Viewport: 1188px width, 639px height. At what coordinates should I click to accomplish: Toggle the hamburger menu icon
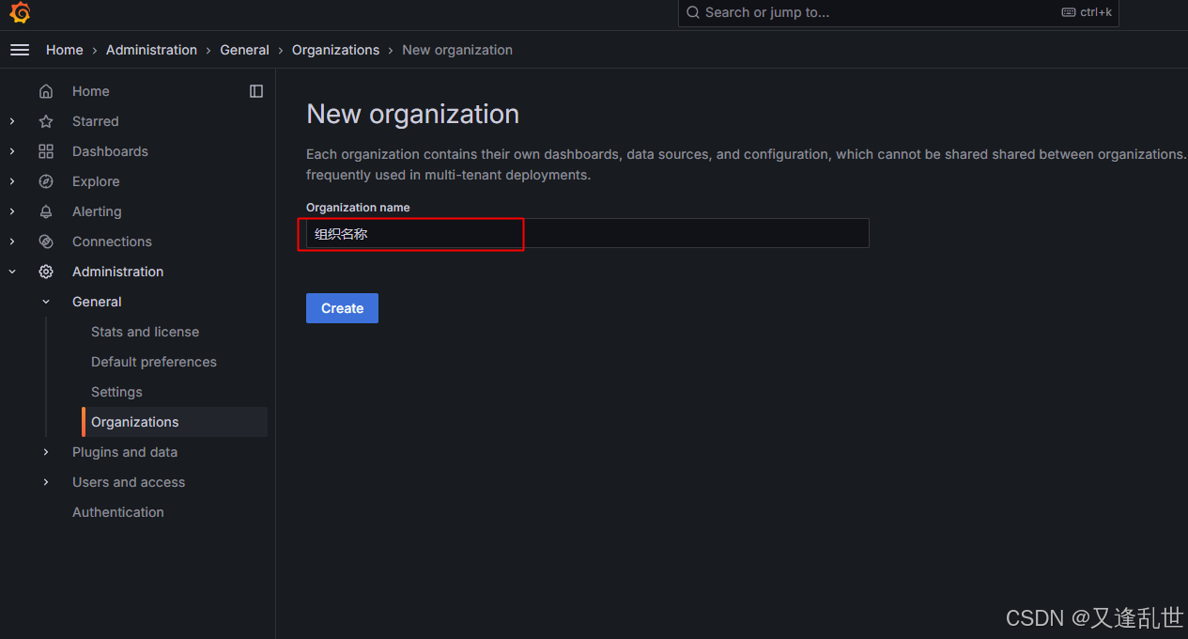(x=20, y=50)
